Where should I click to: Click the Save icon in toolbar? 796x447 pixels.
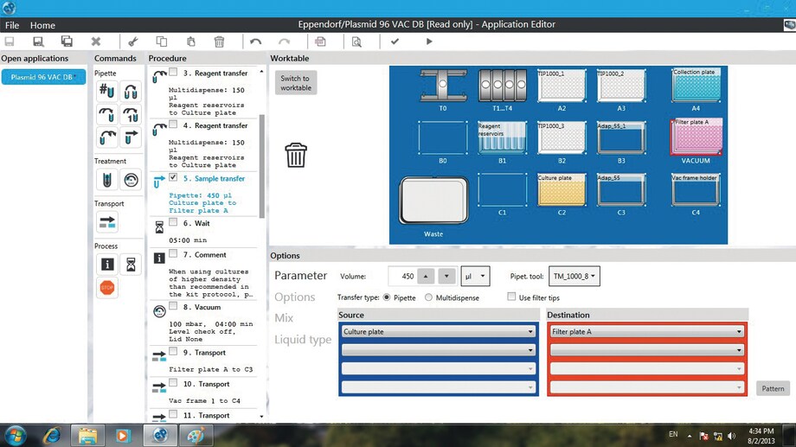(x=10, y=42)
